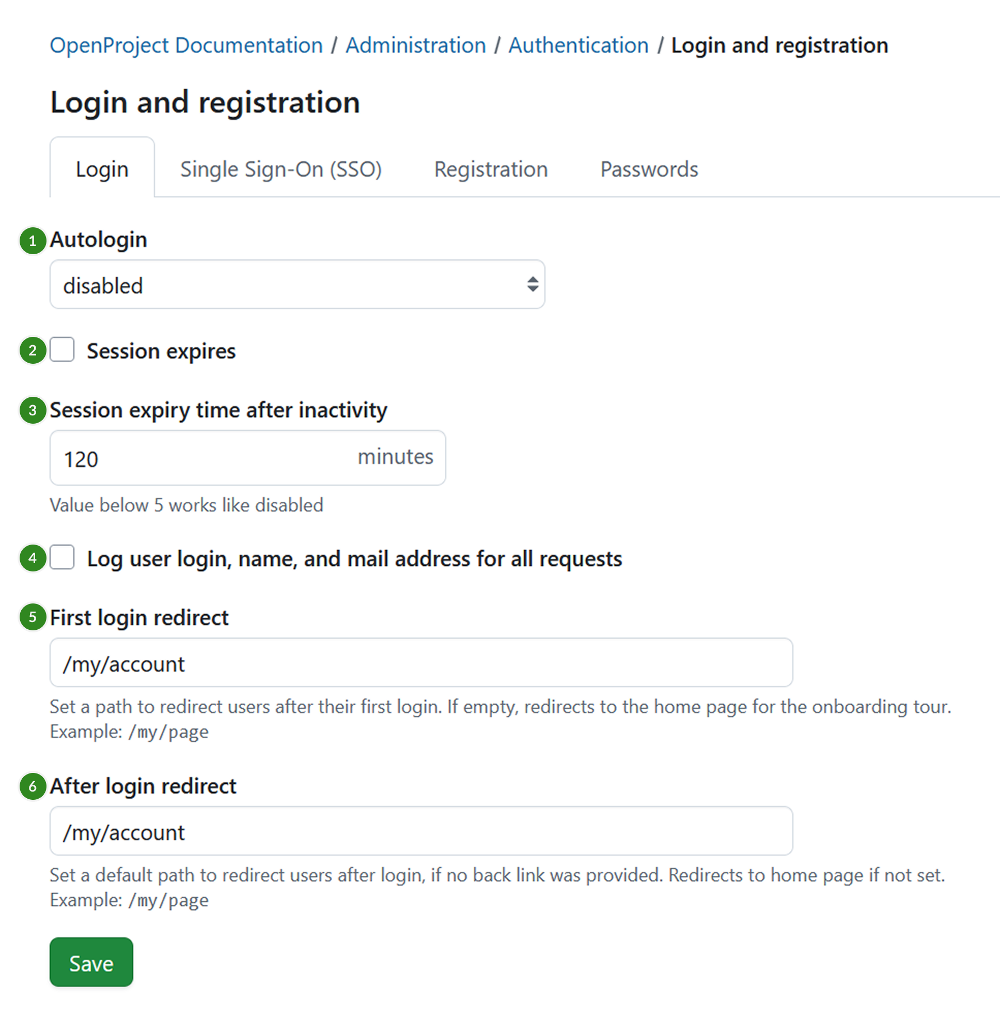
Task: Navigate to Administration via the breadcrumb
Action: click(415, 45)
